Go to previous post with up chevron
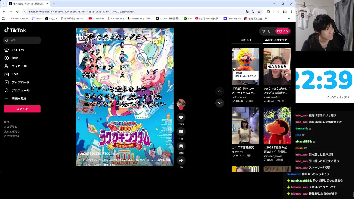The image size is (354, 199). pos(220,91)
